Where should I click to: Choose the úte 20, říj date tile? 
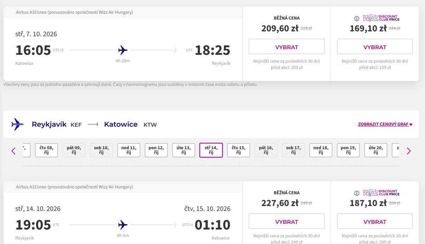[376, 150]
